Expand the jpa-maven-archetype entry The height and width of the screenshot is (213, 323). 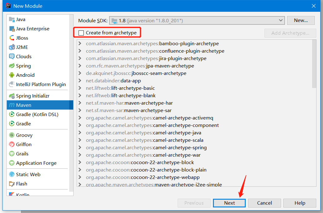[80, 66]
